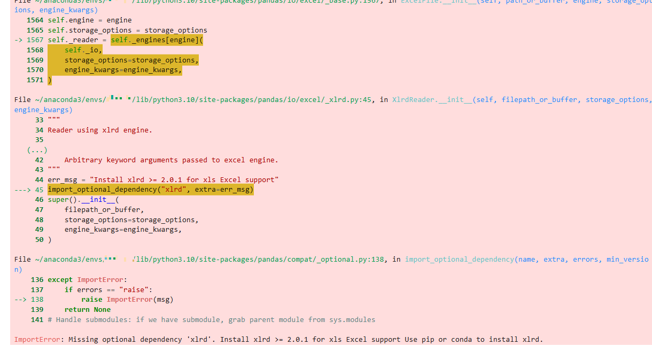The height and width of the screenshot is (345, 652).
Task: Select the redacted environment name in _xlrd.py path
Action: tap(119, 99)
